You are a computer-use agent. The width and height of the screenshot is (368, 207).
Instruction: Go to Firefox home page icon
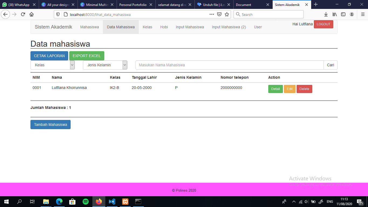click(32, 15)
